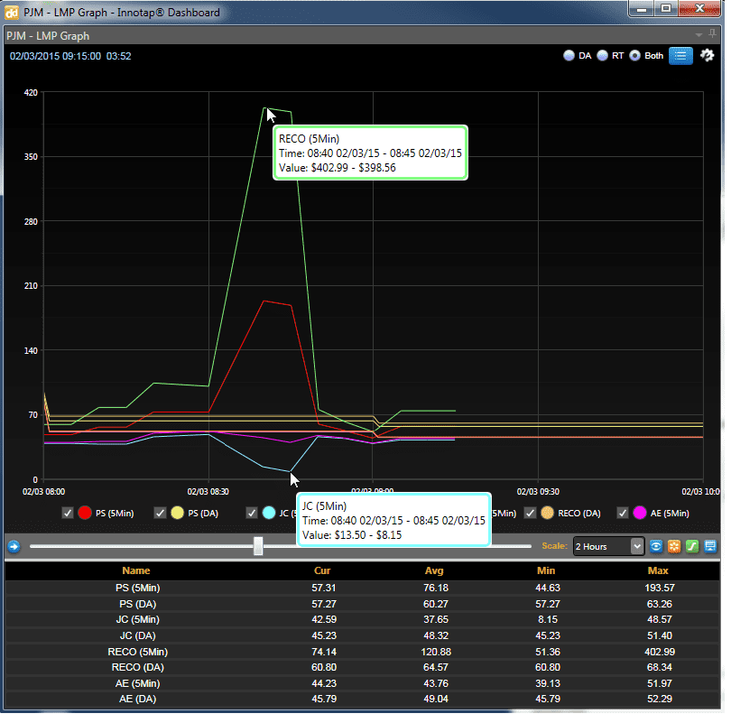The image size is (731, 723).
Task: Click the PJM - LMP Graph panel title
Action: [48, 36]
